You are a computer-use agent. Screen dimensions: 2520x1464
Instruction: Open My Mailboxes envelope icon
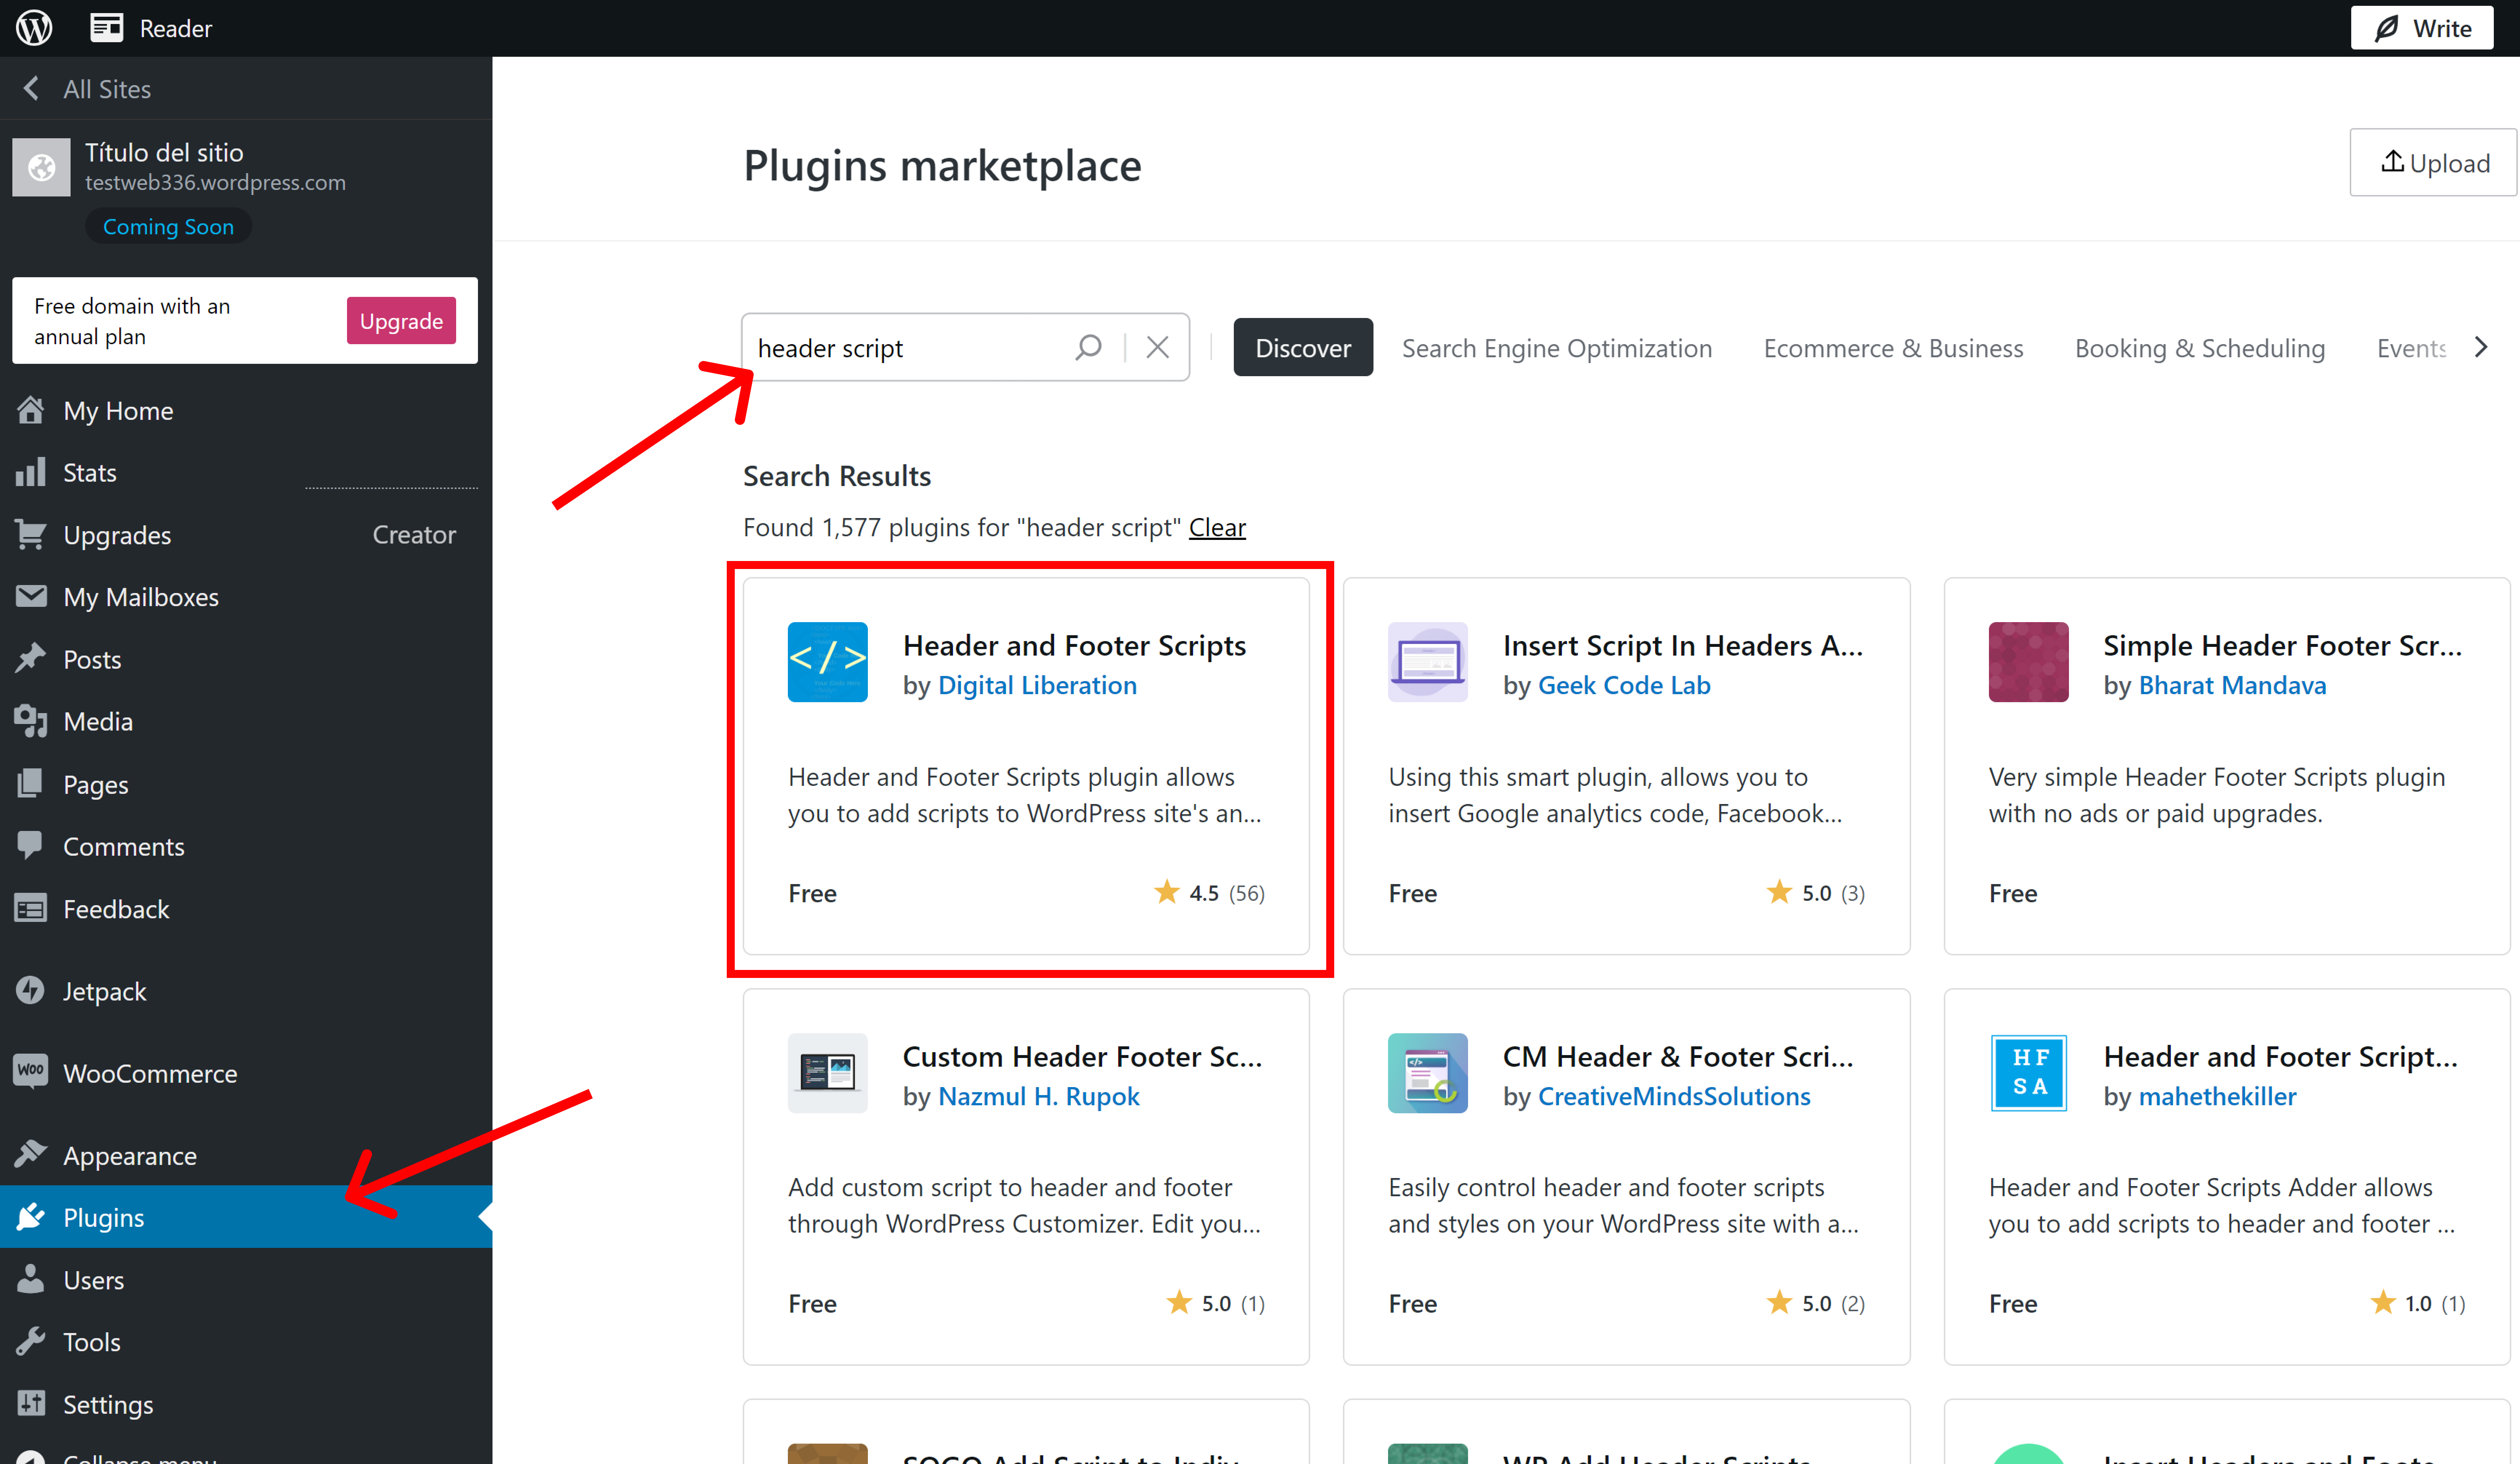click(x=31, y=596)
